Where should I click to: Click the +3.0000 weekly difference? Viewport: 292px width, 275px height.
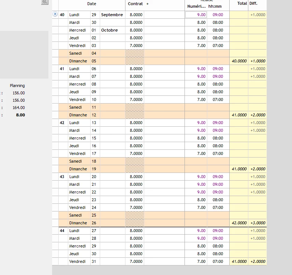coord(258,223)
